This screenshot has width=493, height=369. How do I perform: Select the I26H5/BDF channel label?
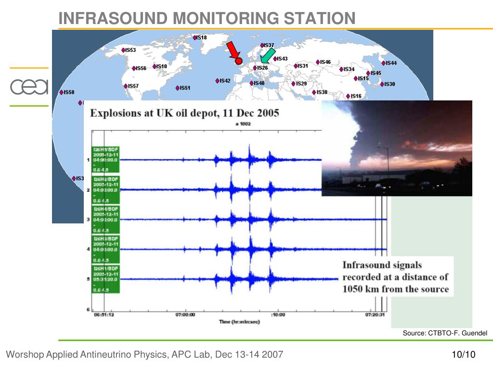(105, 160)
